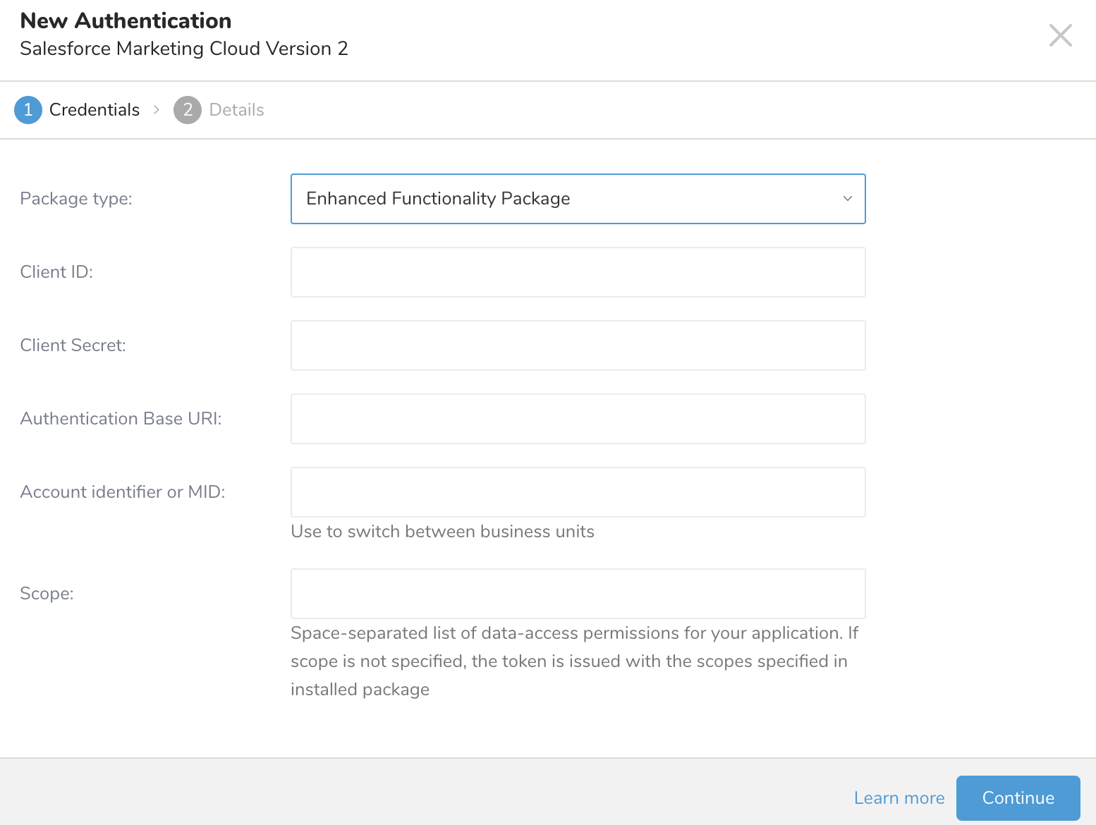The image size is (1096, 825).
Task: Focus the Client ID input field
Action: (x=578, y=272)
